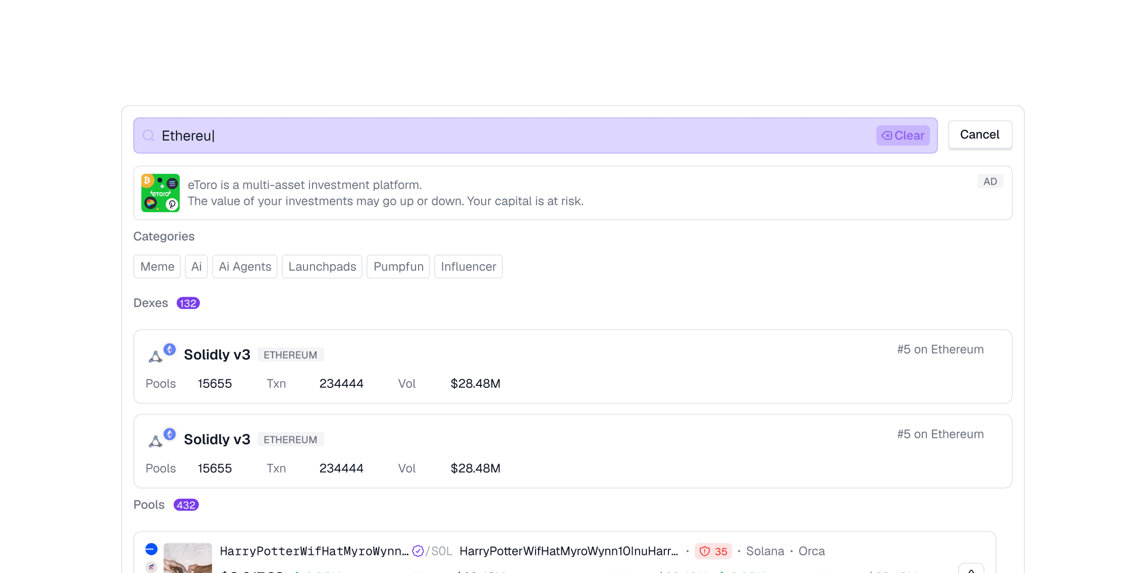Click first card's 15655 pools value
1147x573 pixels.
tap(215, 384)
